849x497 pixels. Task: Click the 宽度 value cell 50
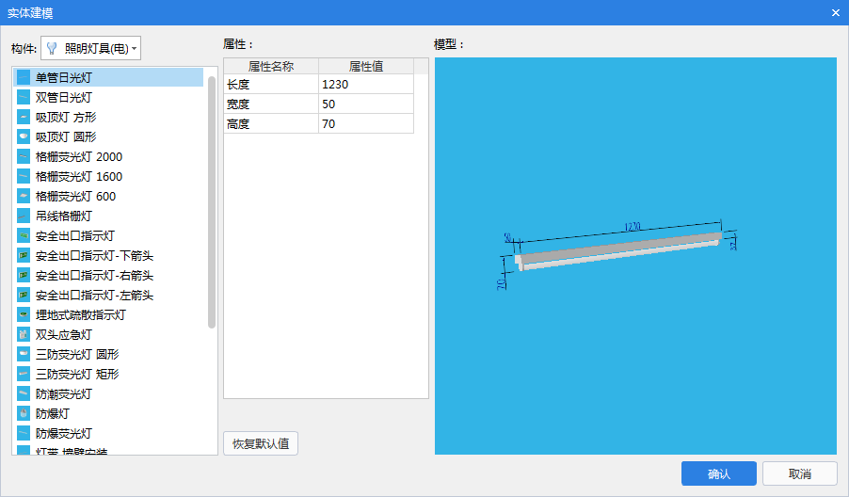coord(365,104)
